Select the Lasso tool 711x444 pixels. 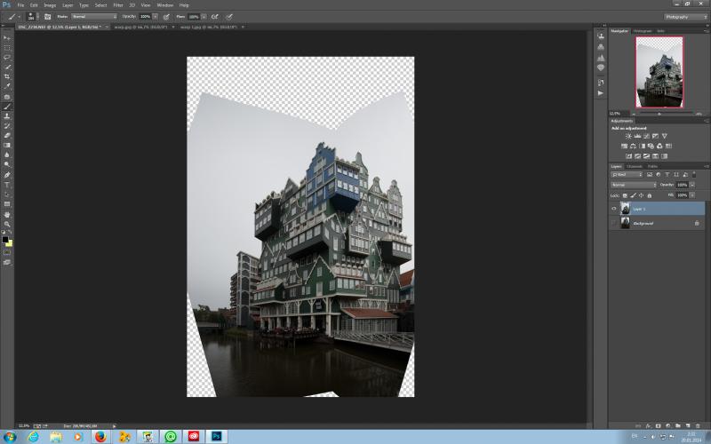(7, 58)
